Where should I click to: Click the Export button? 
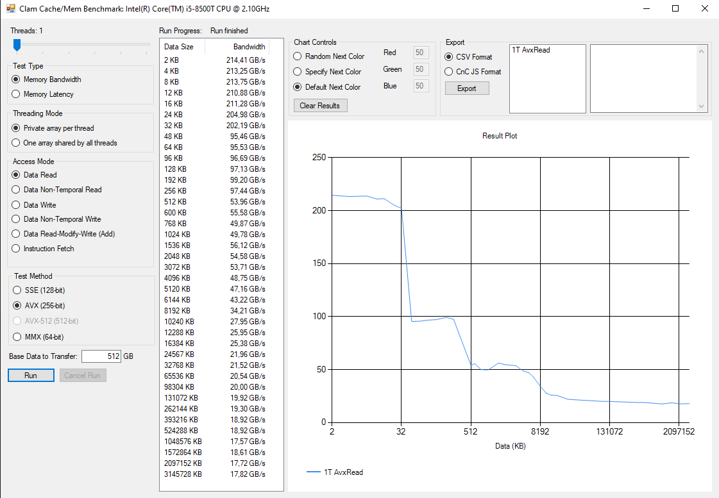click(x=467, y=88)
